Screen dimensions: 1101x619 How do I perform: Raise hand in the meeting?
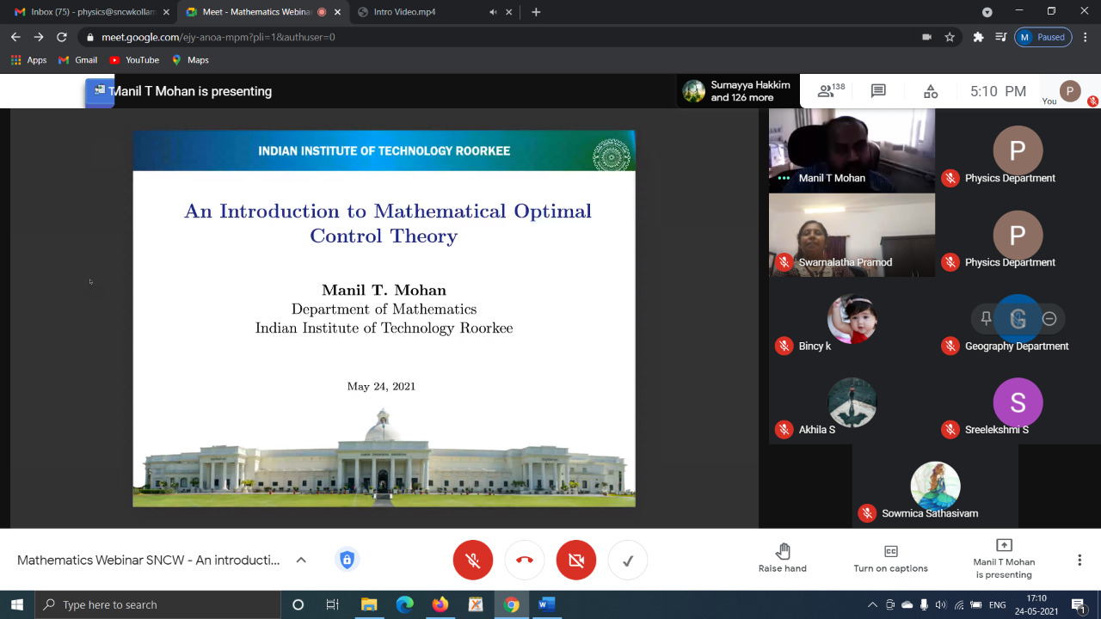click(782, 559)
